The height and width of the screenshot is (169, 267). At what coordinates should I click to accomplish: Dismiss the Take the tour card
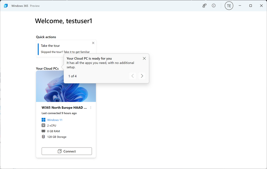(x=93, y=43)
